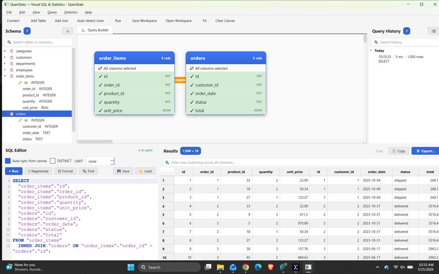This screenshot has width=439, height=274.
Task: Click the Format button
Action: [65, 171]
